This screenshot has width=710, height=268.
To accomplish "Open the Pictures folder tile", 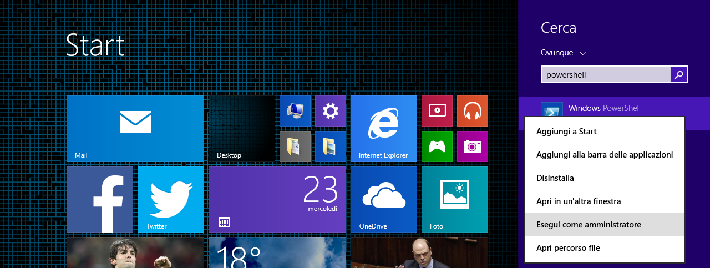I will point(331,146).
